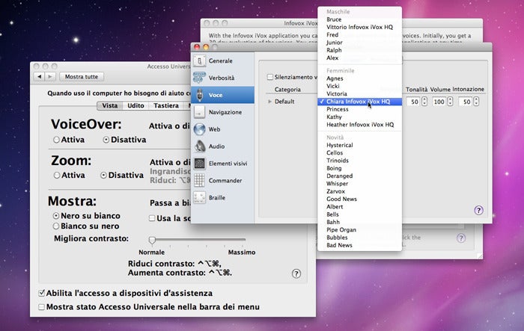Go forward in Accesso Universale toolbar
The height and width of the screenshot is (331, 524).
tap(50, 77)
